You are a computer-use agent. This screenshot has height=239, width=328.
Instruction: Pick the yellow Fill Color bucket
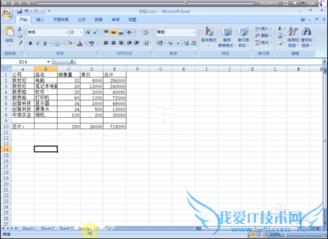tap(70, 43)
